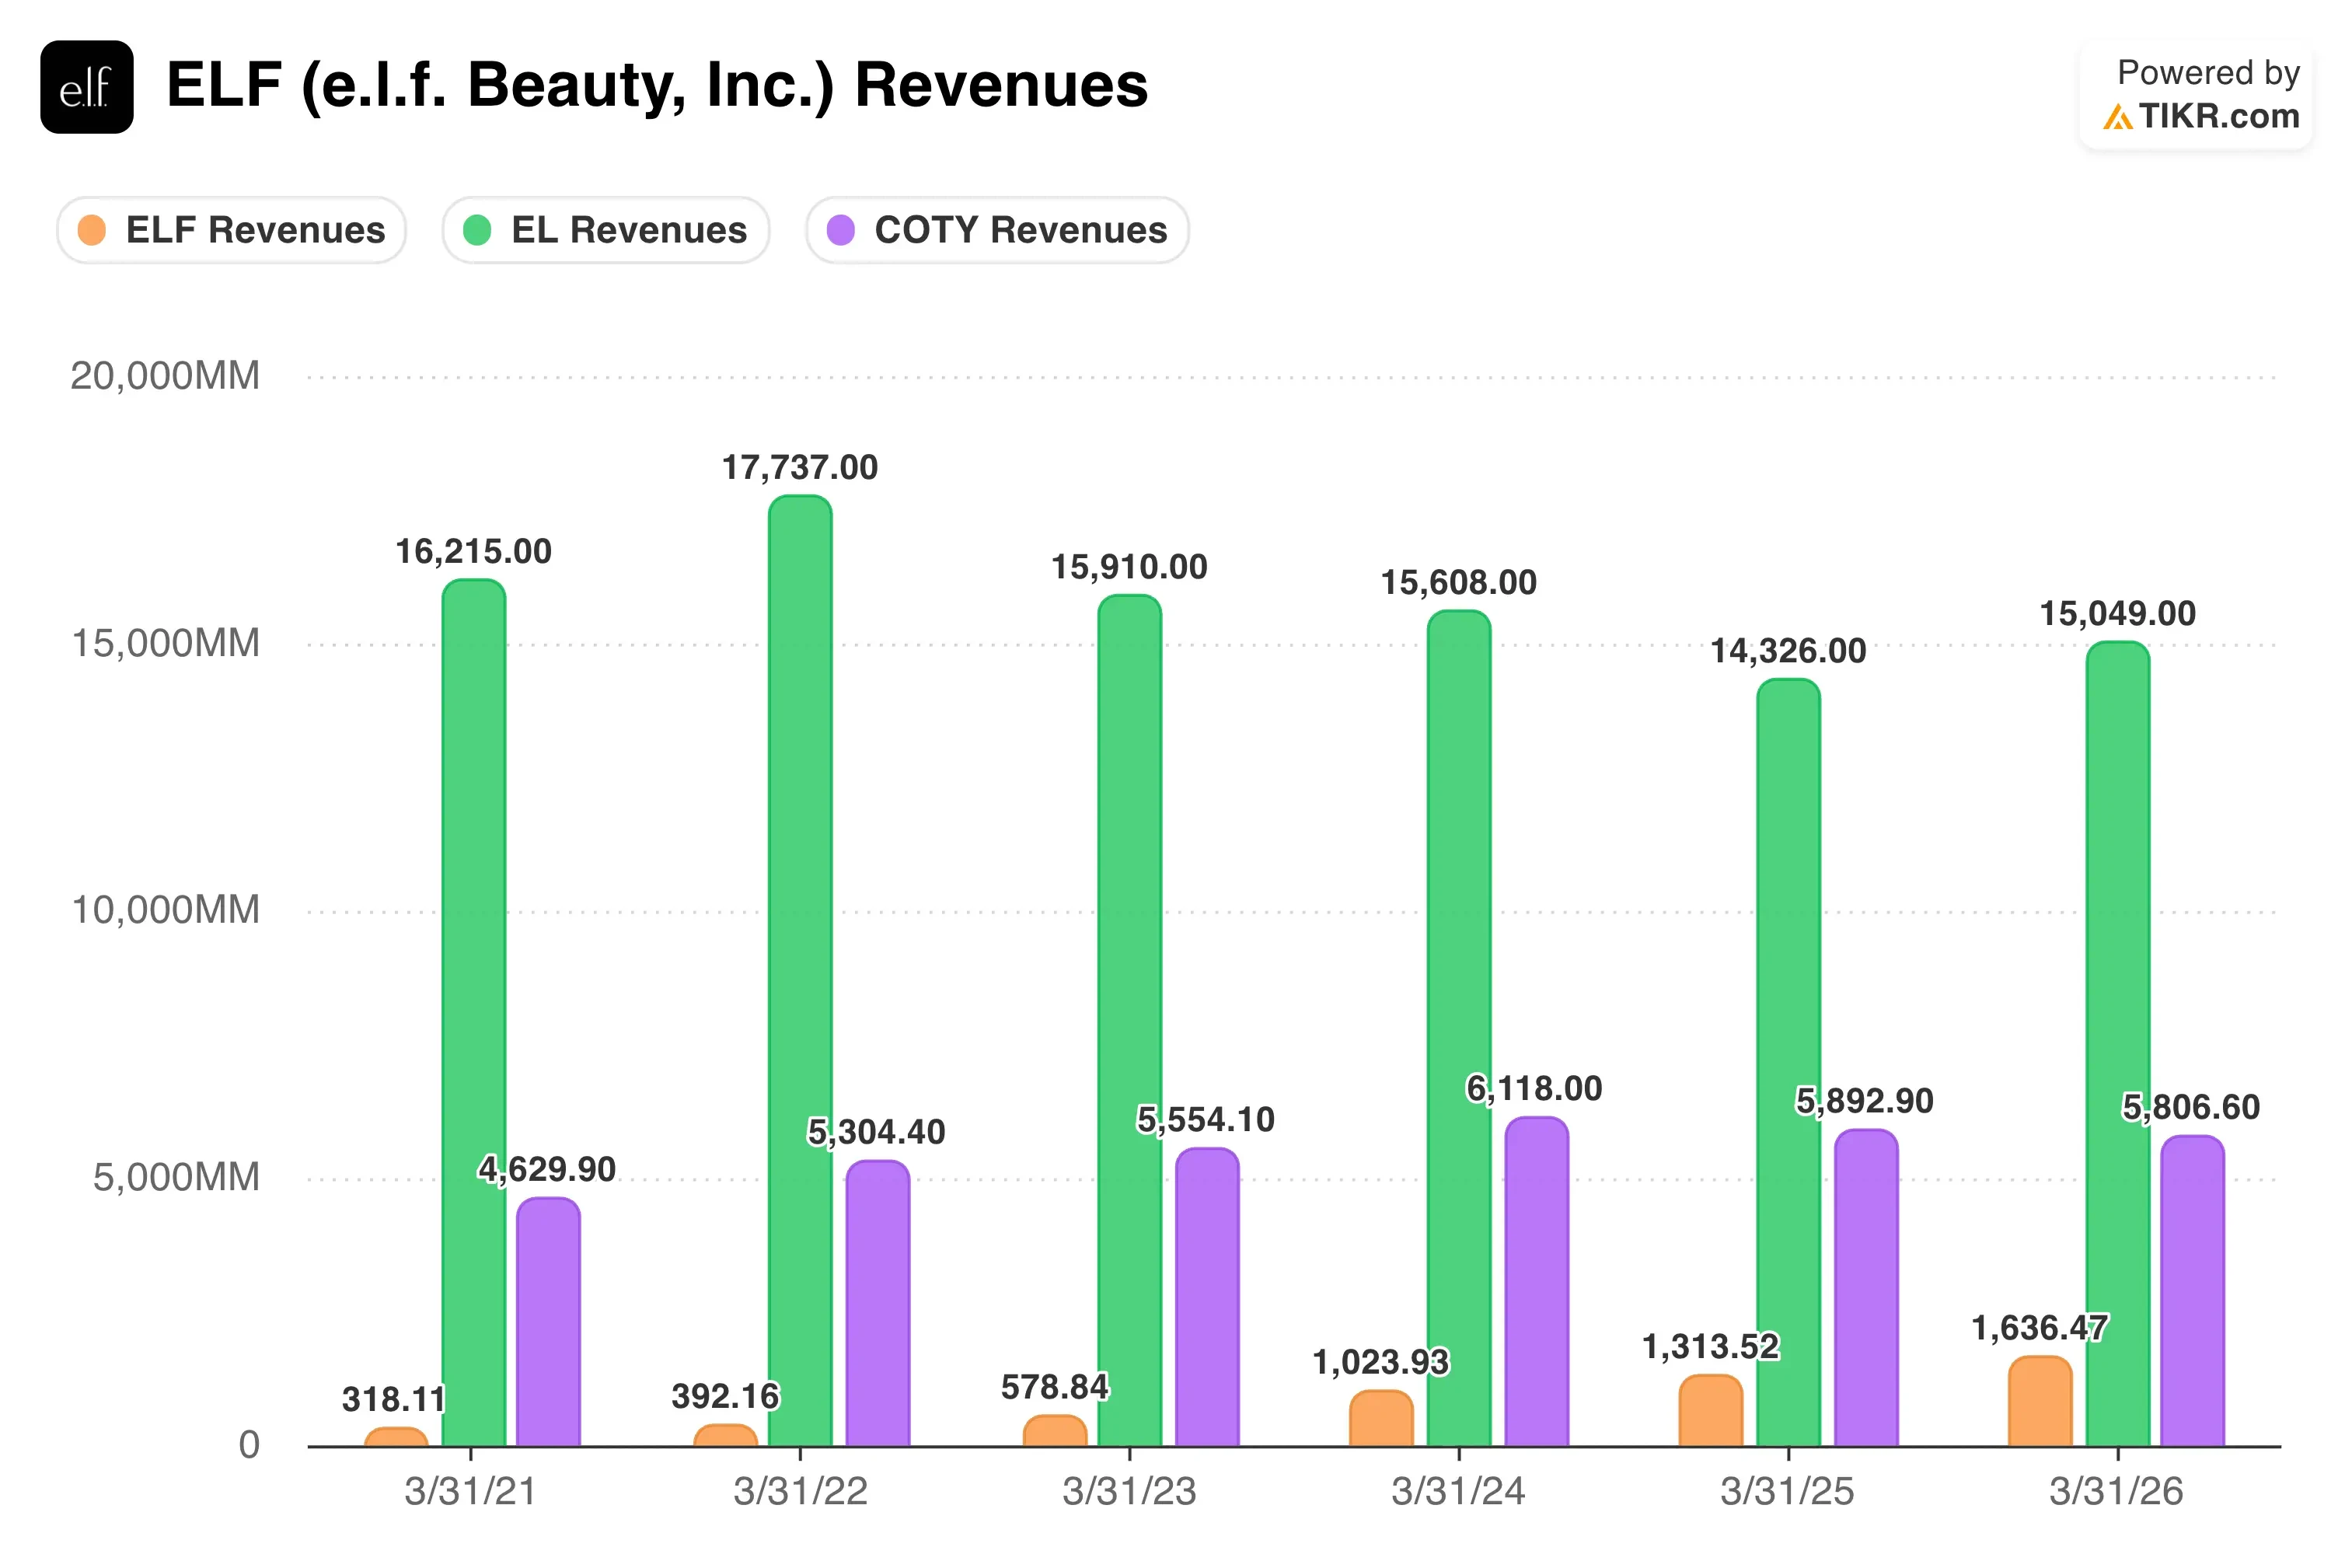Toggle the COTY Revenues legend series
Screen dimensions: 2352x1568
(x=997, y=230)
